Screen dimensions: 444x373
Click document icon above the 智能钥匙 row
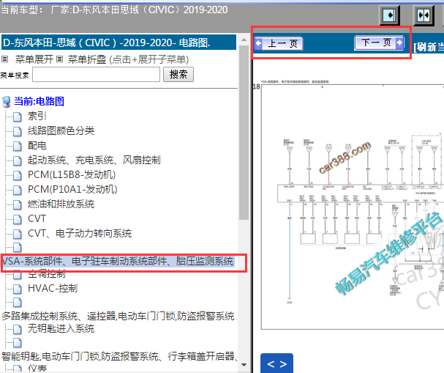[18, 343]
